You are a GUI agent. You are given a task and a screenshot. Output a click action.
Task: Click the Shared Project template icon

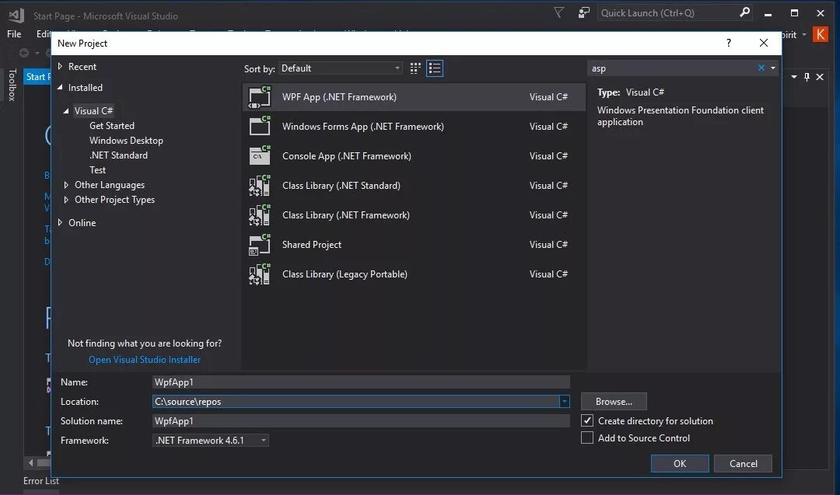coord(260,245)
